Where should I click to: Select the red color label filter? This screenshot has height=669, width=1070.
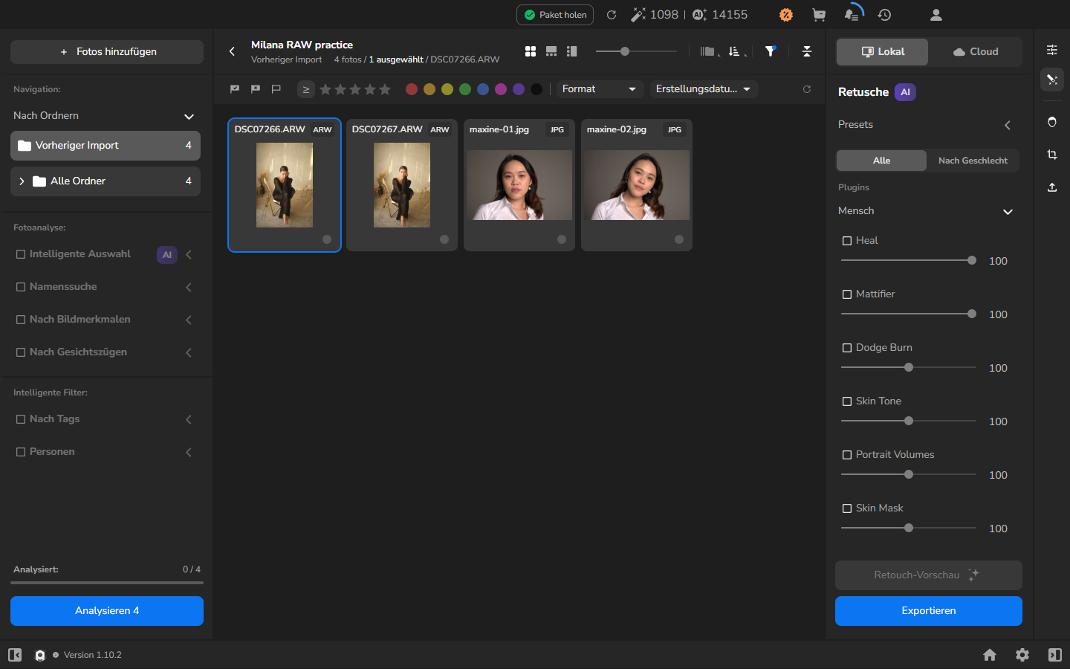pyautogui.click(x=412, y=89)
